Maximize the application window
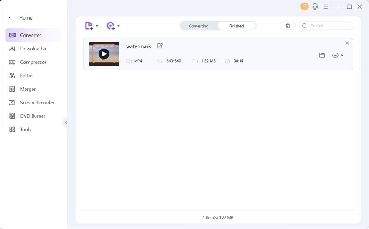369x229 pixels. tap(349, 7)
